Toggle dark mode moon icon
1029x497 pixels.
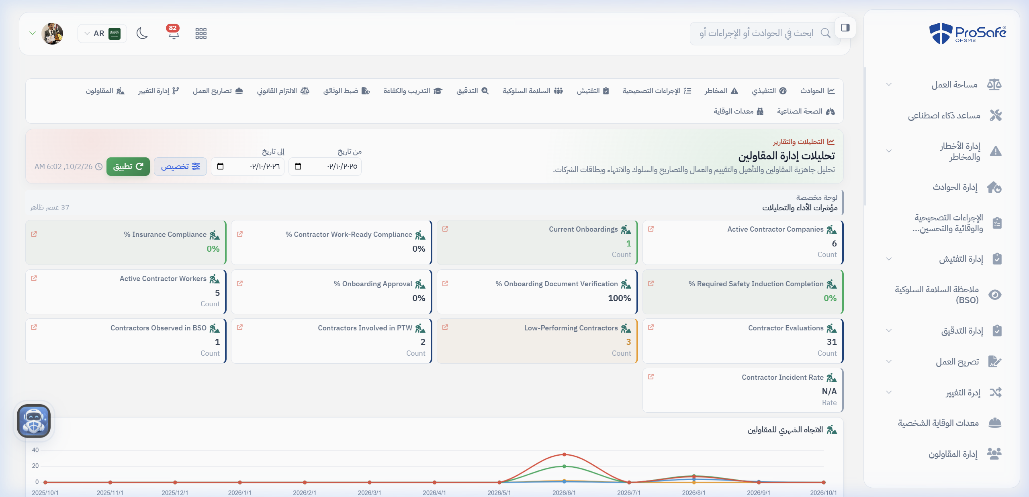142,33
